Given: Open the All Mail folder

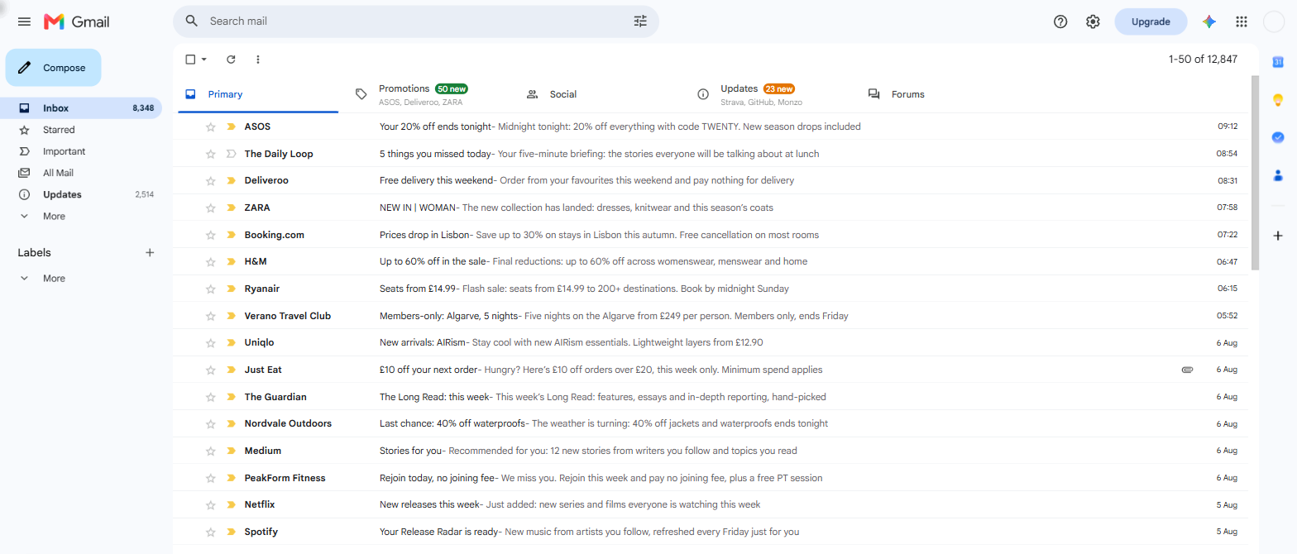Looking at the screenshot, I should tap(81, 173).
